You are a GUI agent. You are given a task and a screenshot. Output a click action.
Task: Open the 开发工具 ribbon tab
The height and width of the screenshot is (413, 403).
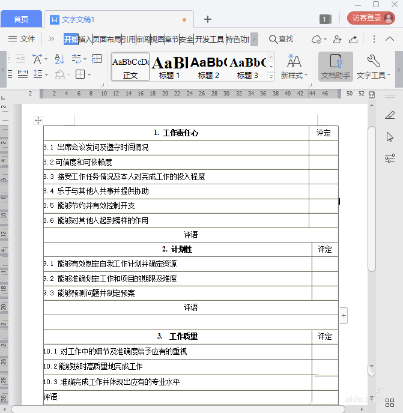[x=210, y=39]
